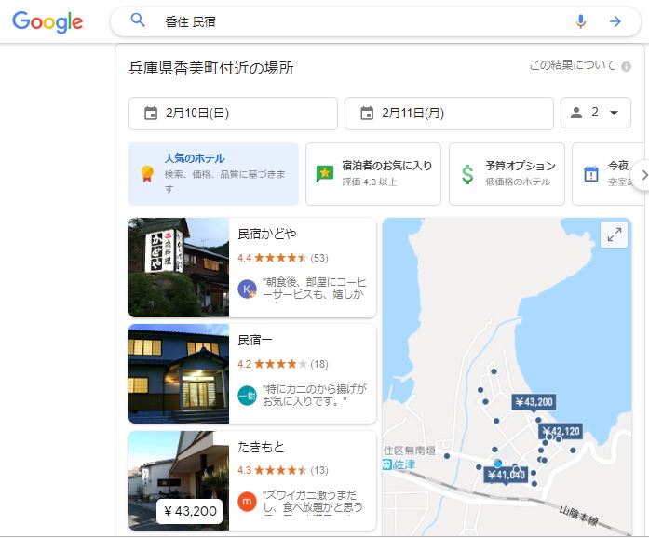Open check-out date 2月11日(月)
Viewport: 649px width, 538px height.
(x=449, y=114)
